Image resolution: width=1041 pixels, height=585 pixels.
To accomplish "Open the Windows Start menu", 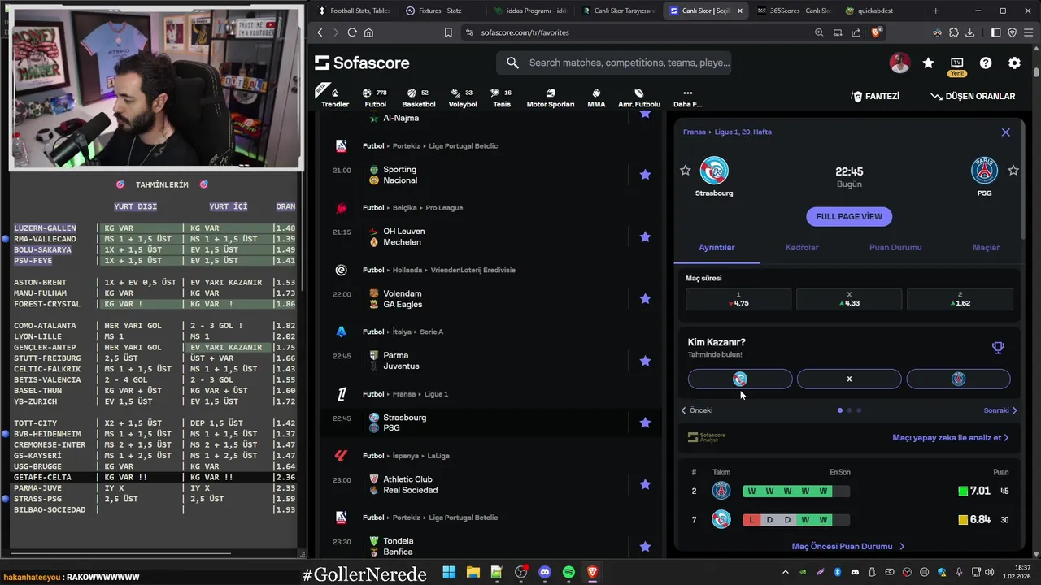I will pos(449,572).
